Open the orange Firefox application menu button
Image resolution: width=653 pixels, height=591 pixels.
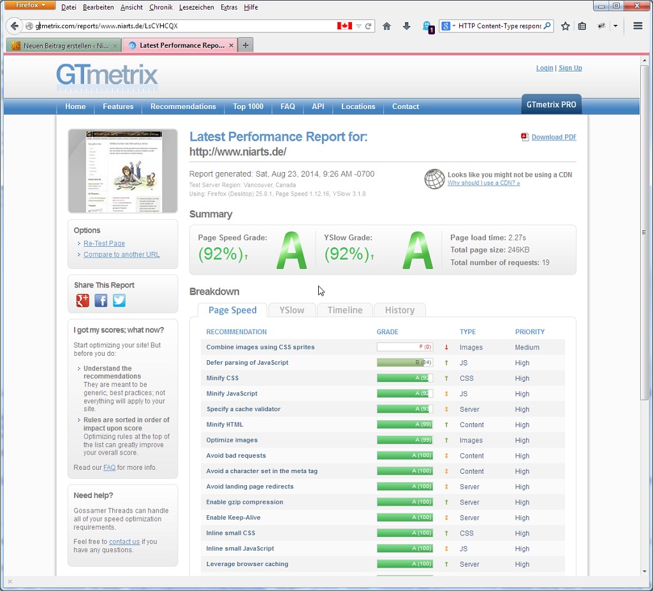(30, 5)
